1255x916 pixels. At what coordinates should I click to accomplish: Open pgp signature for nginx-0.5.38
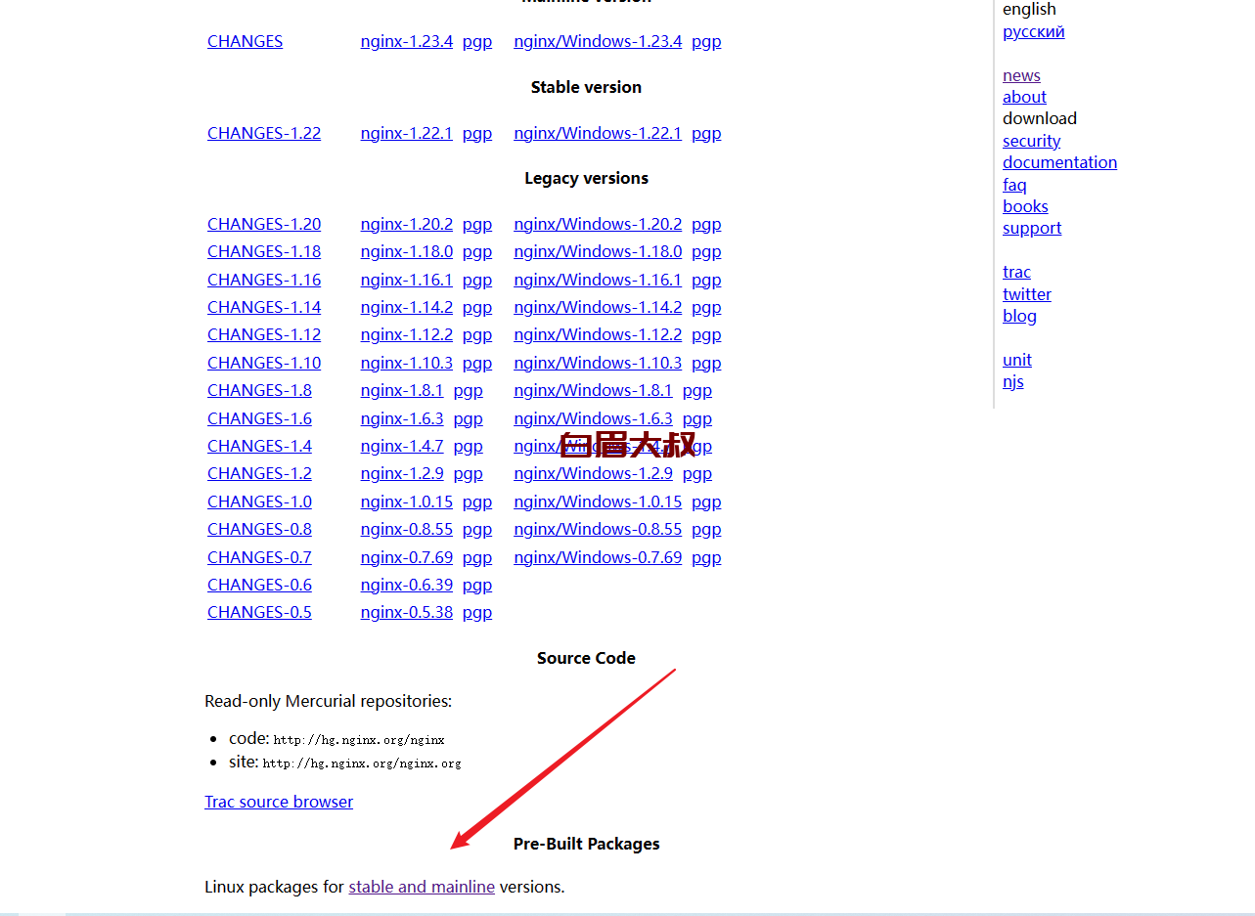click(x=477, y=612)
